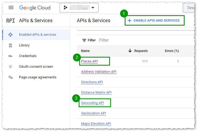Go to Google Cloud logo home
The width and height of the screenshot is (198, 132).
(35, 8)
